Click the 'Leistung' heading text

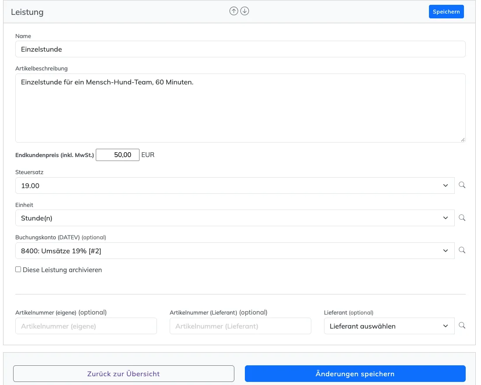pos(27,12)
